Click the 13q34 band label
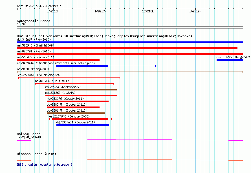The image size is (251, 173). click(21, 24)
